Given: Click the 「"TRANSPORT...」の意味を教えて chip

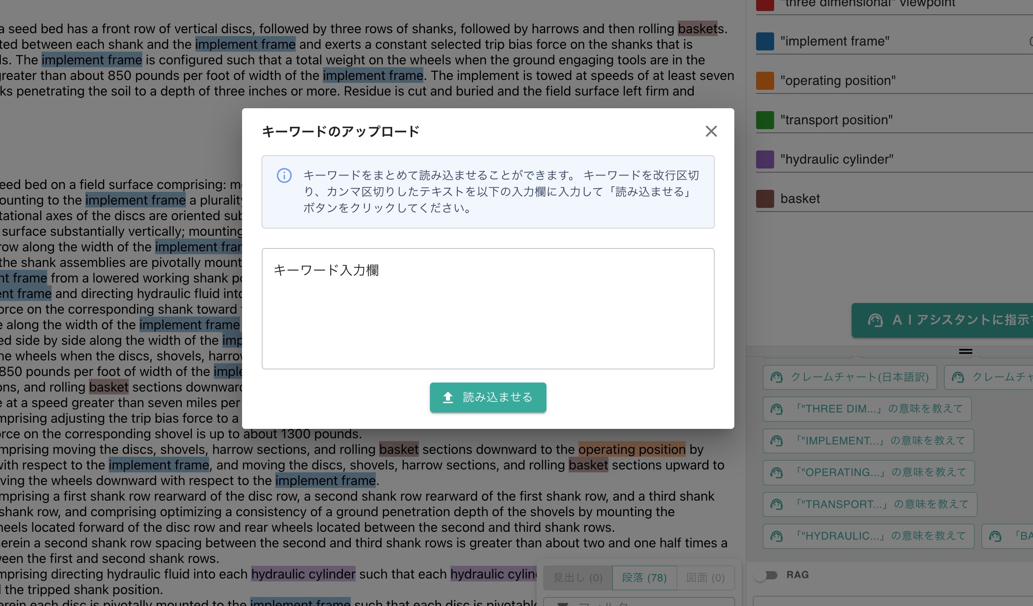Looking at the screenshot, I should pyautogui.click(x=870, y=504).
